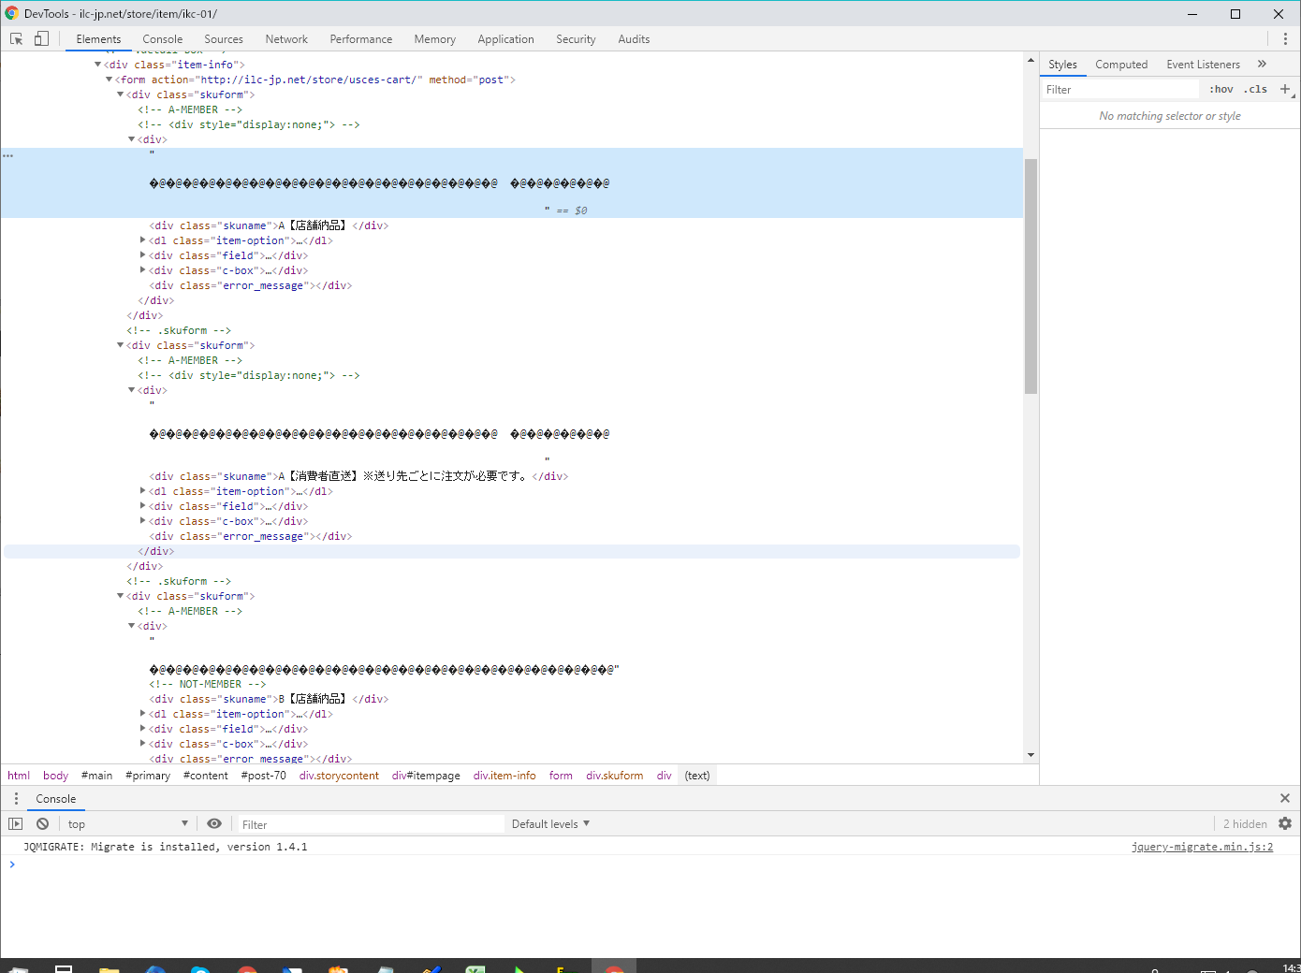This screenshot has width=1301, height=973.
Task: Open the Memory tab
Action: [x=435, y=39]
